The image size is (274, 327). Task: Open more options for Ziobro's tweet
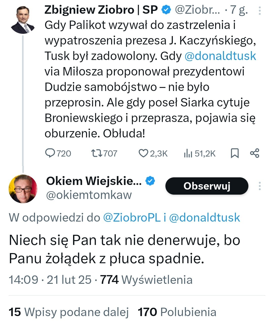point(260,10)
